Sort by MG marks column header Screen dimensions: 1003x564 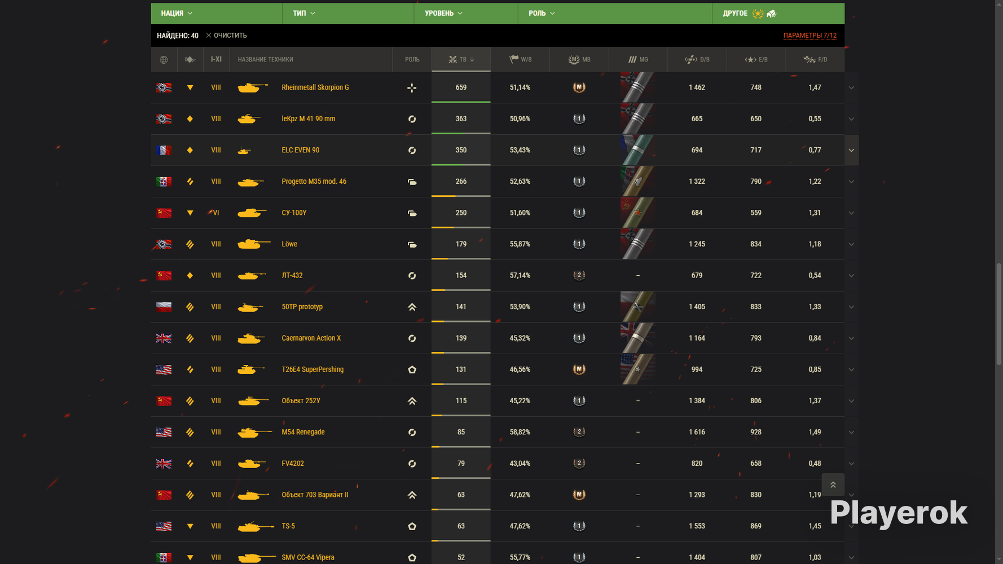(638, 60)
